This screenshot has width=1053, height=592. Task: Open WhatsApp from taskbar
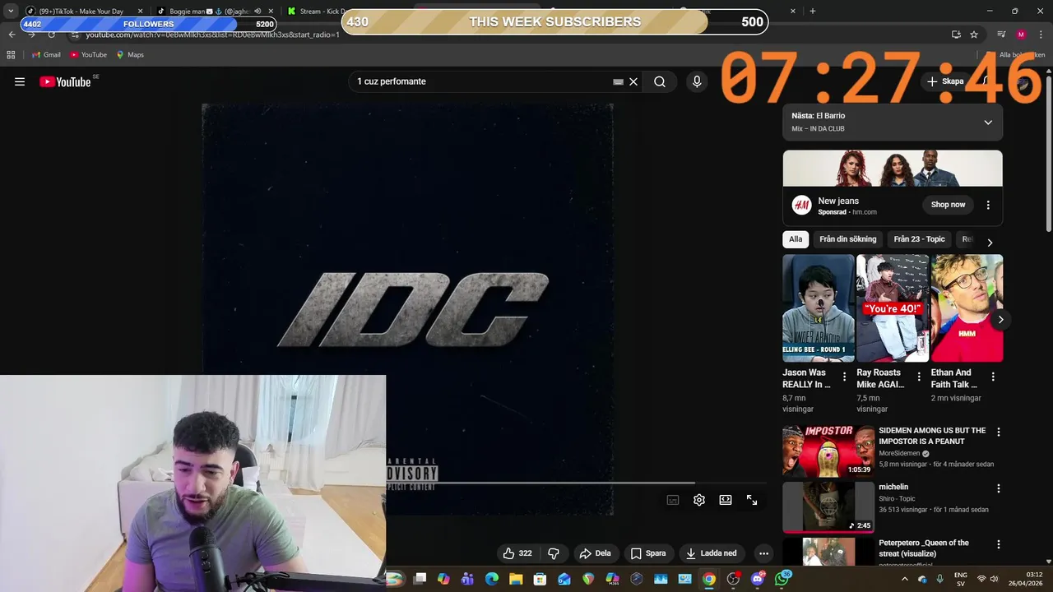pyautogui.click(x=782, y=579)
